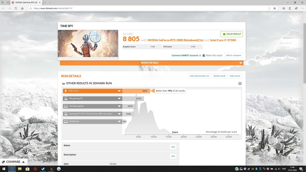Open the tabs you've set aside icon
The image size is (306, 172).
pos(3,2)
